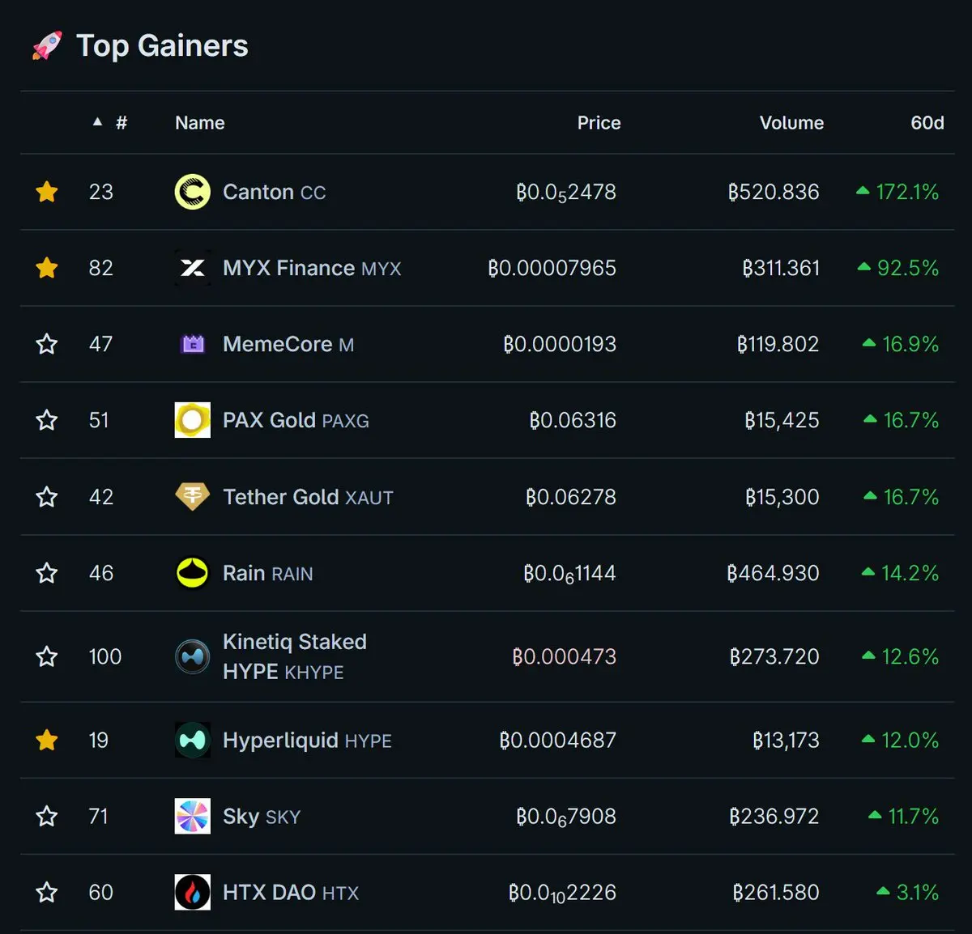
Task: Click the MemeCore volume ₿119.802
Action: [778, 344]
